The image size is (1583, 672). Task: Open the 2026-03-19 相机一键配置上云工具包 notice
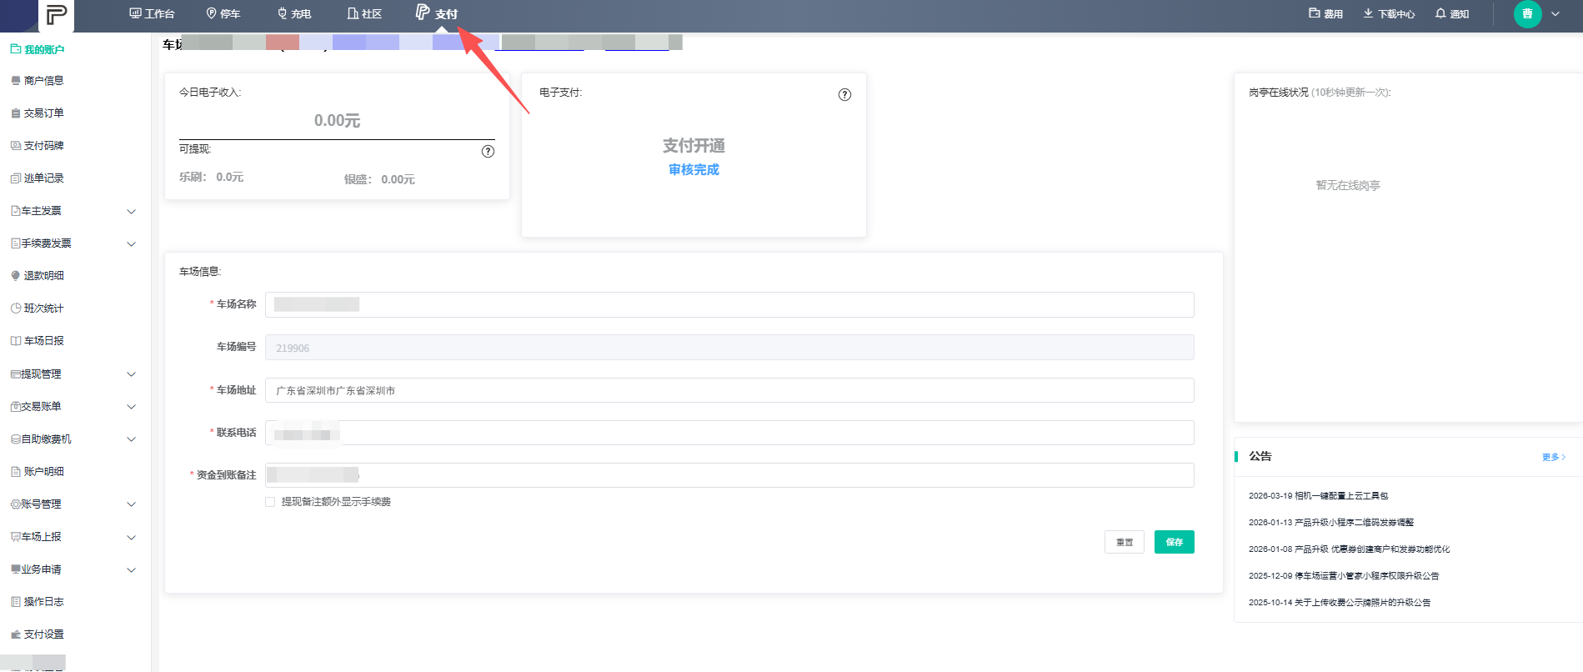tap(1318, 495)
